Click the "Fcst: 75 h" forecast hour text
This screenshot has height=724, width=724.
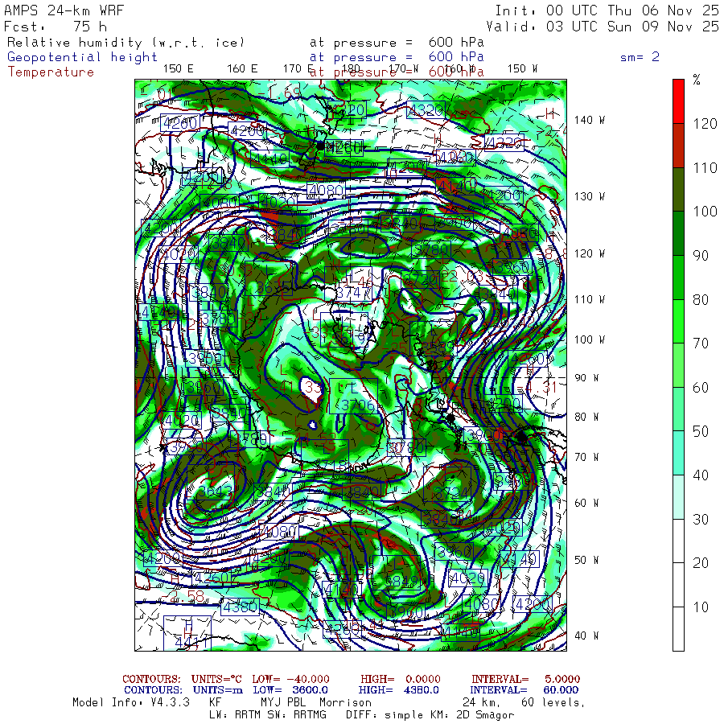tap(56, 27)
